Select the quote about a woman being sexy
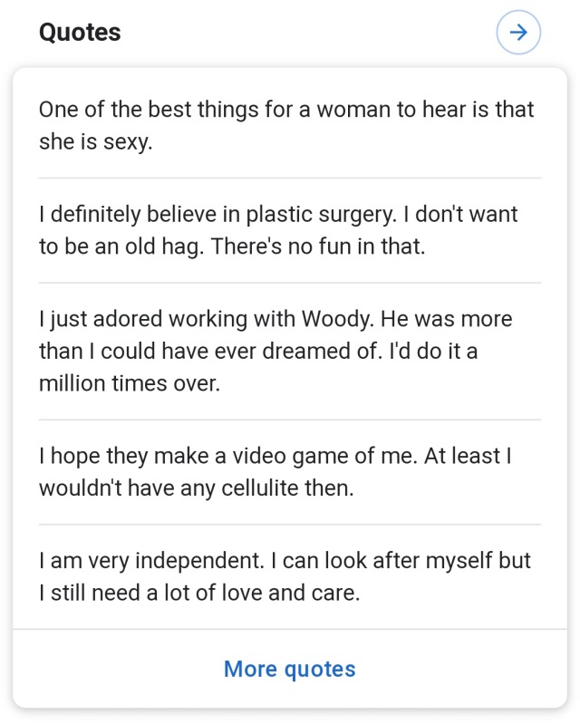The height and width of the screenshot is (724, 580). pos(286,126)
